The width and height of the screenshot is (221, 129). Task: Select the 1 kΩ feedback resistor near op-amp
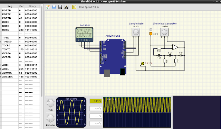[159, 48]
